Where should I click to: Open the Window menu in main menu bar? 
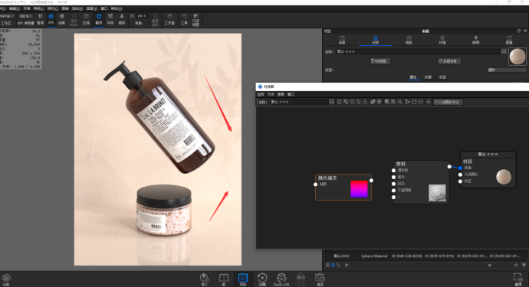pos(104,8)
